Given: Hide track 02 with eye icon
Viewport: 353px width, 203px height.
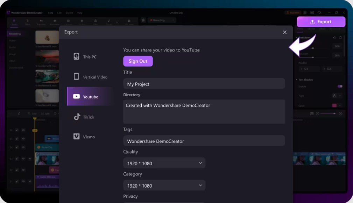Looking at the screenshot, I should (x=23, y=170).
